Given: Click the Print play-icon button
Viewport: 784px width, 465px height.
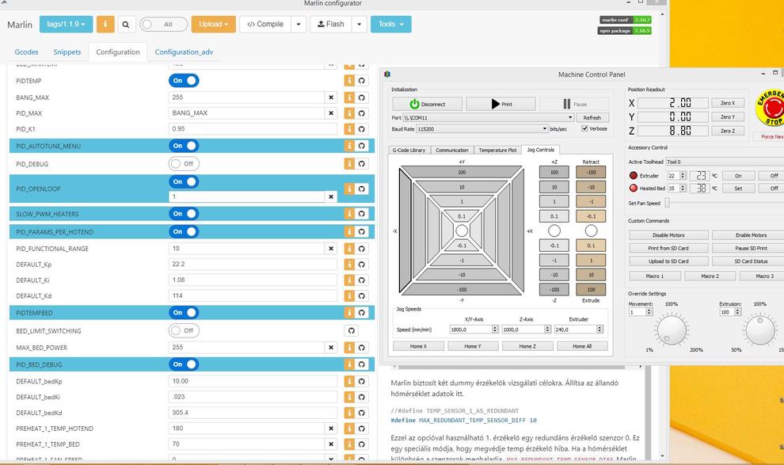Looking at the screenshot, I should (x=500, y=104).
